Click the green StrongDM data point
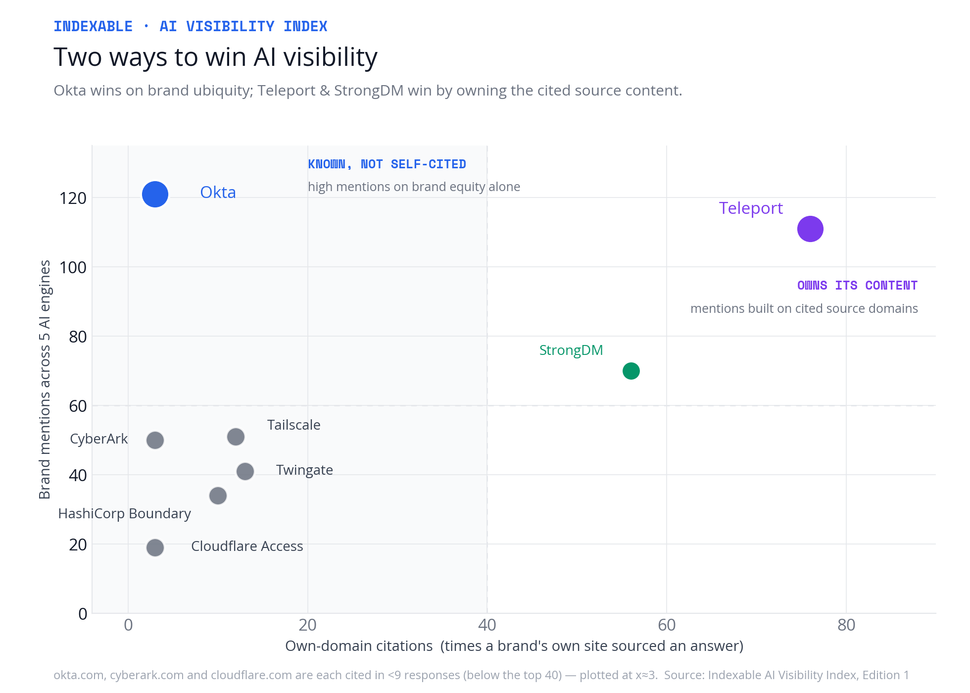Image resolution: width=970 pixels, height=693 pixels. click(x=631, y=371)
